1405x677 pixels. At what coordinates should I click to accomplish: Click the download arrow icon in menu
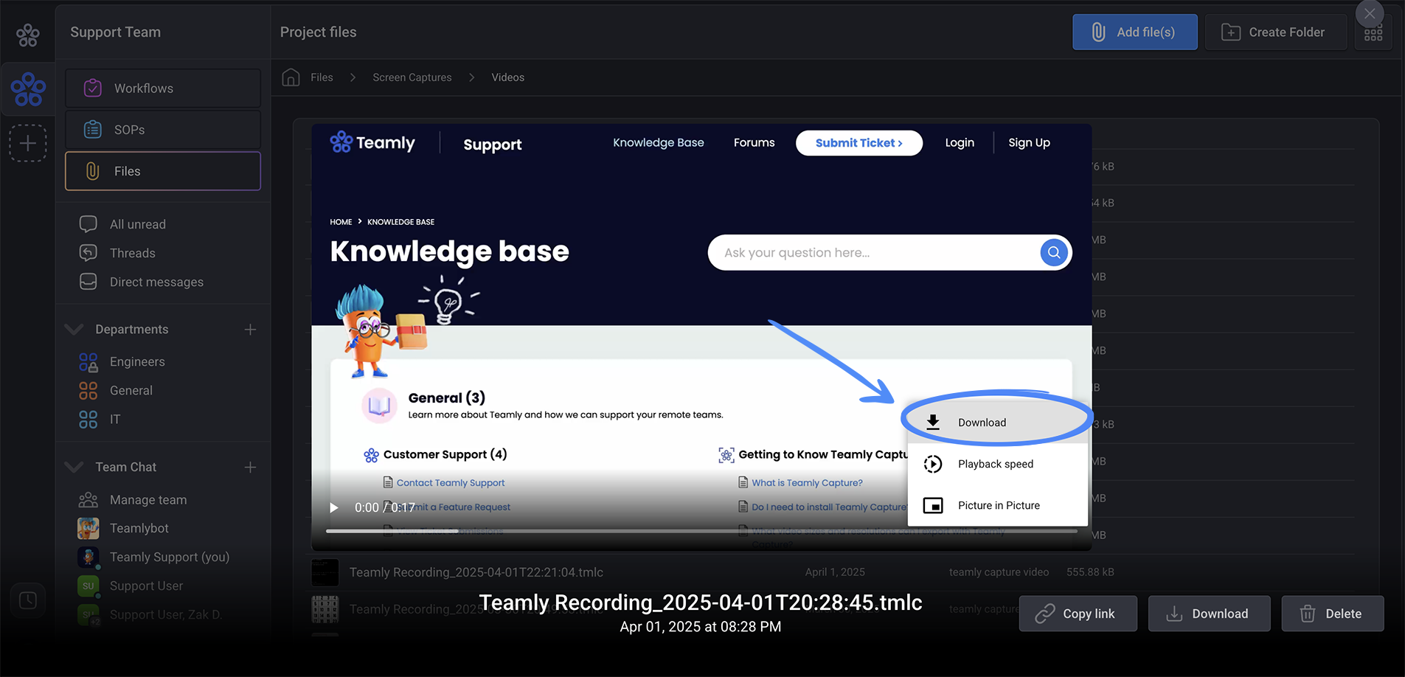tap(933, 423)
